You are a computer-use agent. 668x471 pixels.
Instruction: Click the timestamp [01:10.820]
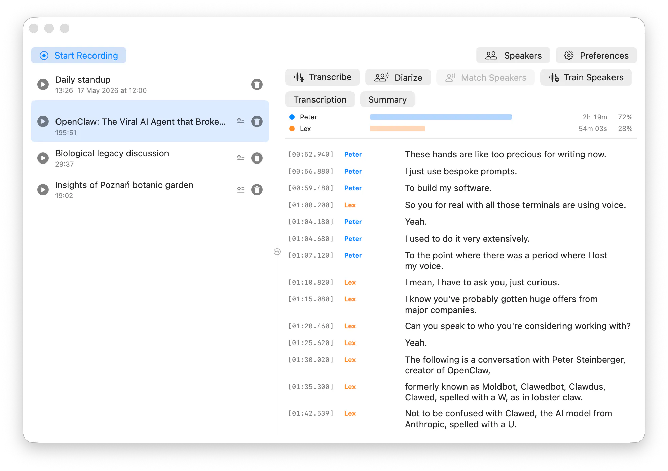[311, 282]
